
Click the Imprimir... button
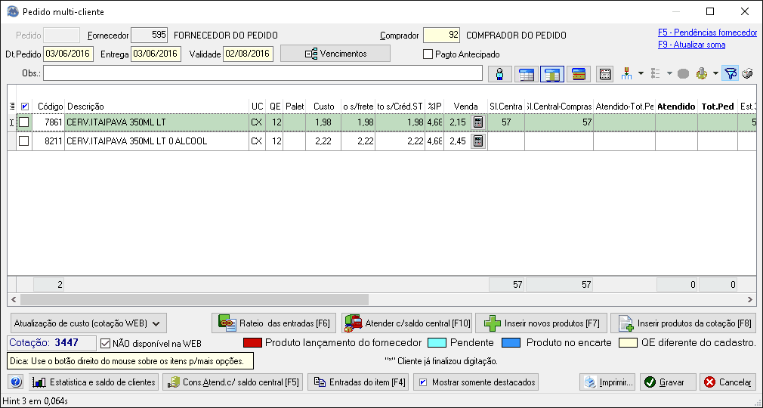coord(607,382)
